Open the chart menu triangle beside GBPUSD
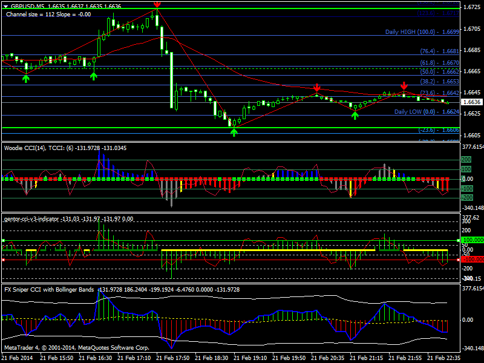This screenshot has width=484, height=363. pos(5,6)
